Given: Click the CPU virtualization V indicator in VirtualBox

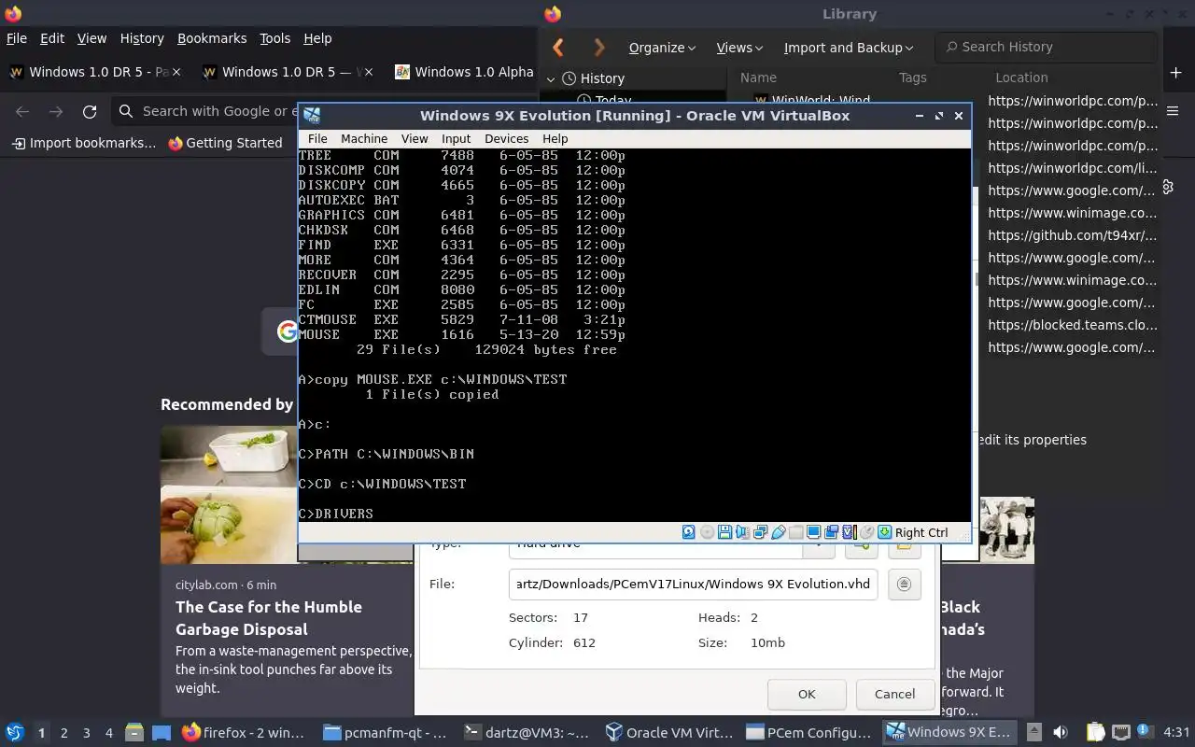Looking at the screenshot, I should tap(849, 532).
